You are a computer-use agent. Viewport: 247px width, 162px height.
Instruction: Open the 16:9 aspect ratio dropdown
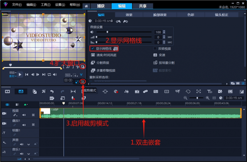click(x=69, y=75)
